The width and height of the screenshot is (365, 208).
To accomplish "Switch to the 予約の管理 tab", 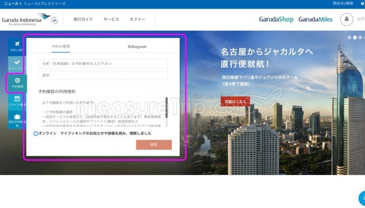I will 61,47.
